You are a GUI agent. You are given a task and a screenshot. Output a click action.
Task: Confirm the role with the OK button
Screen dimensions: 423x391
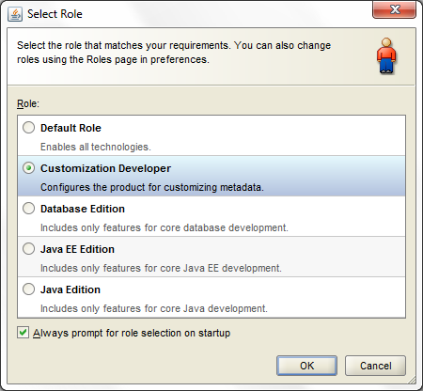point(306,366)
